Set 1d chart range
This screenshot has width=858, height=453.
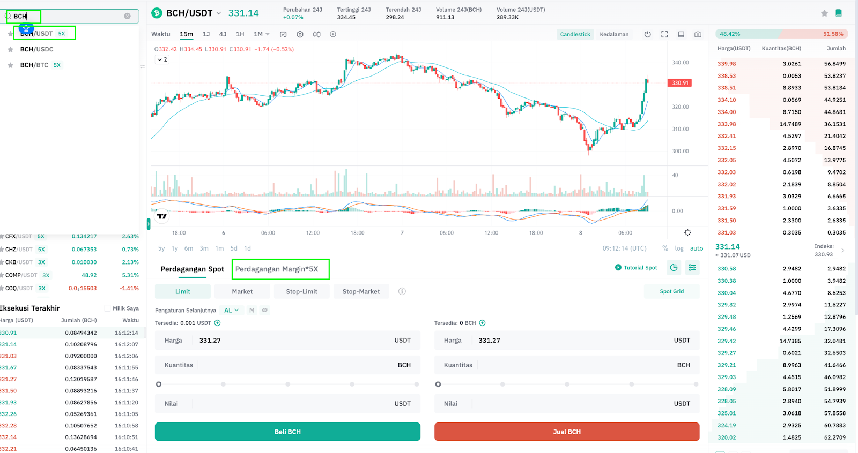(x=247, y=248)
